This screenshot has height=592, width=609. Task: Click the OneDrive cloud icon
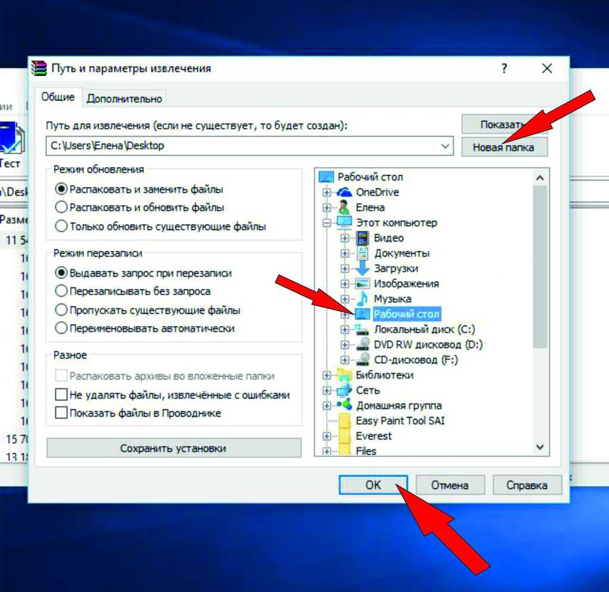[x=344, y=192]
